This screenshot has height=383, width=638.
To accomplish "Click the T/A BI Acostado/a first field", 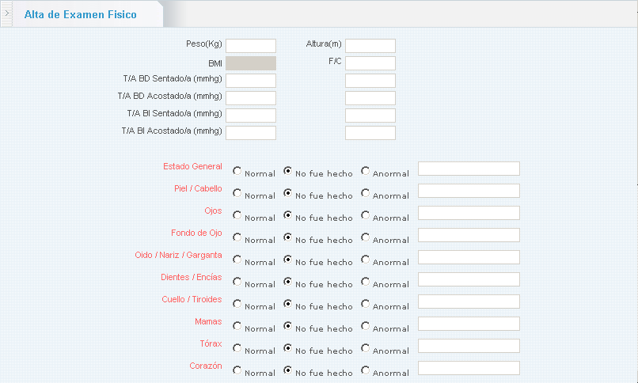I will [251, 133].
